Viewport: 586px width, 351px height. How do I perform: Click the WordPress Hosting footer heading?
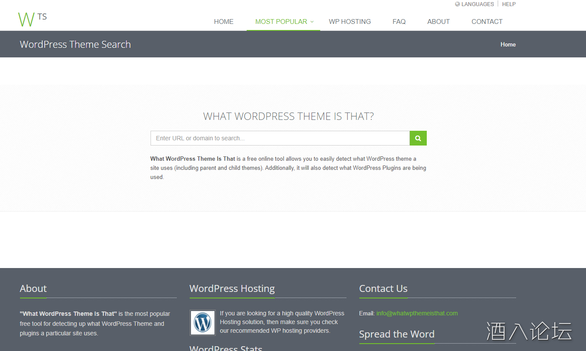tap(232, 288)
